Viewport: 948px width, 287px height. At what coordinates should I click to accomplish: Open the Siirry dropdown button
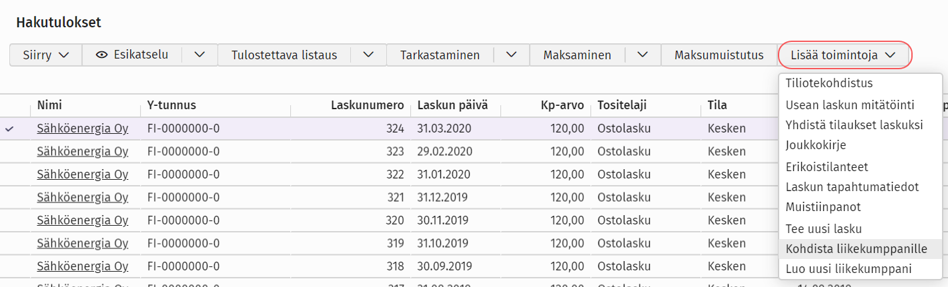(x=46, y=55)
